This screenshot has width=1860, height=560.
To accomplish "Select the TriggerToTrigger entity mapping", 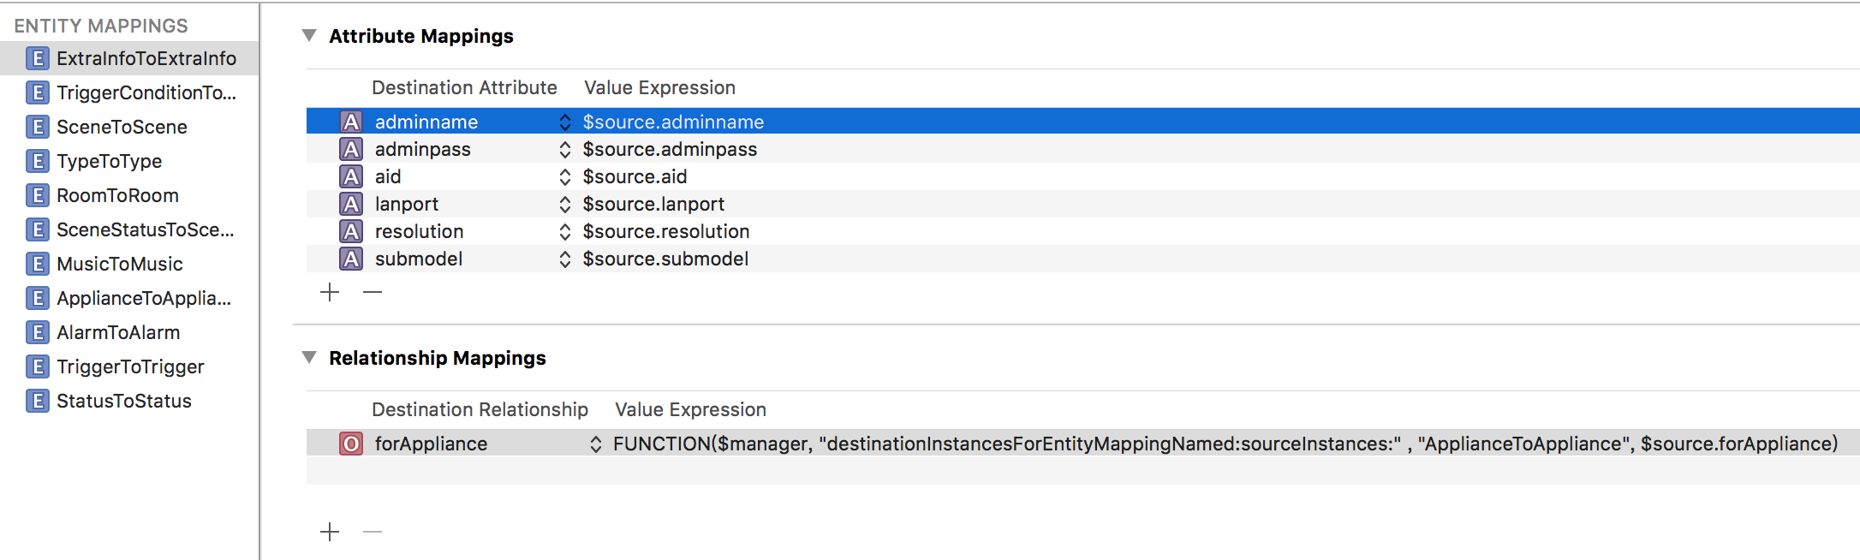I will [x=130, y=366].
